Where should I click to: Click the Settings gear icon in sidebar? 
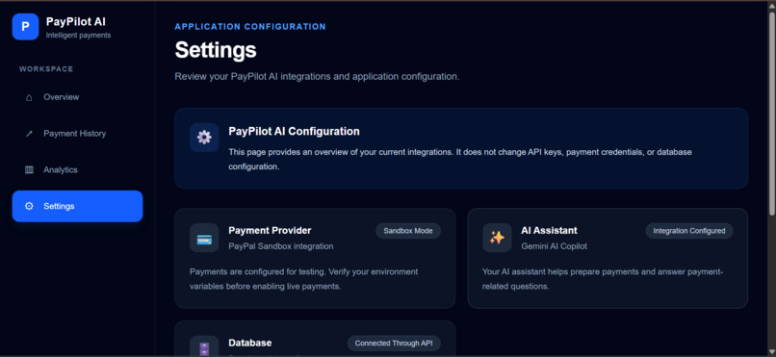pos(29,206)
